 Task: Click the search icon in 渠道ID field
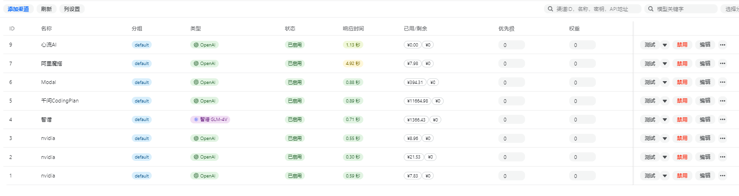(x=551, y=9)
